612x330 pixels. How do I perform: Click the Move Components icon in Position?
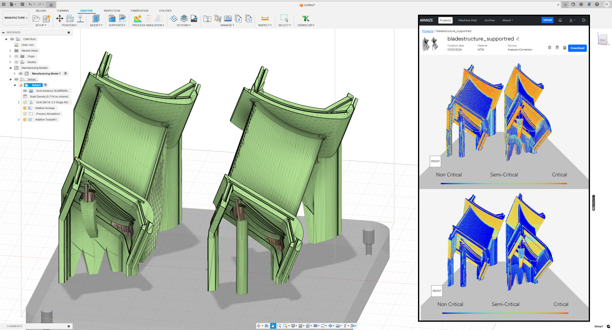click(60, 19)
